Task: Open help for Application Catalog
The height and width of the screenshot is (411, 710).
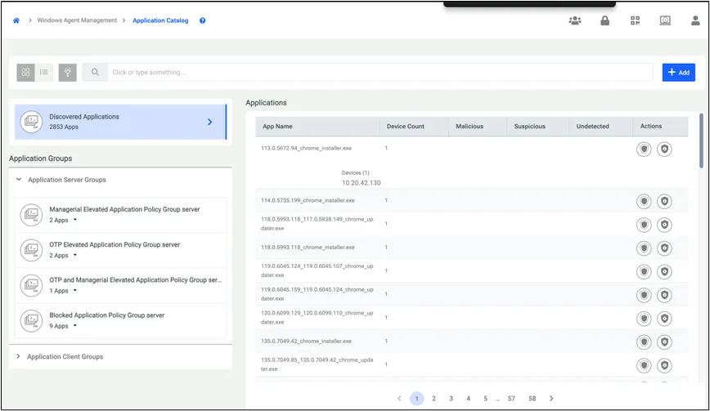Action: 202,20
